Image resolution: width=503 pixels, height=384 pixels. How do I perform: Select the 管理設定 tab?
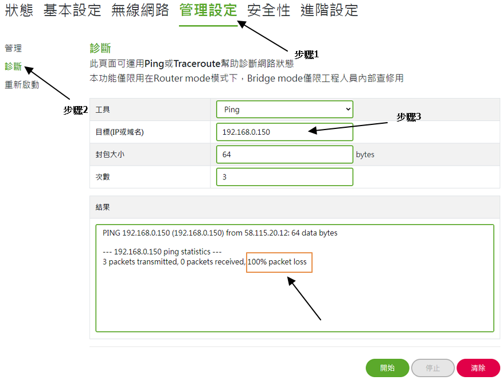tap(208, 10)
